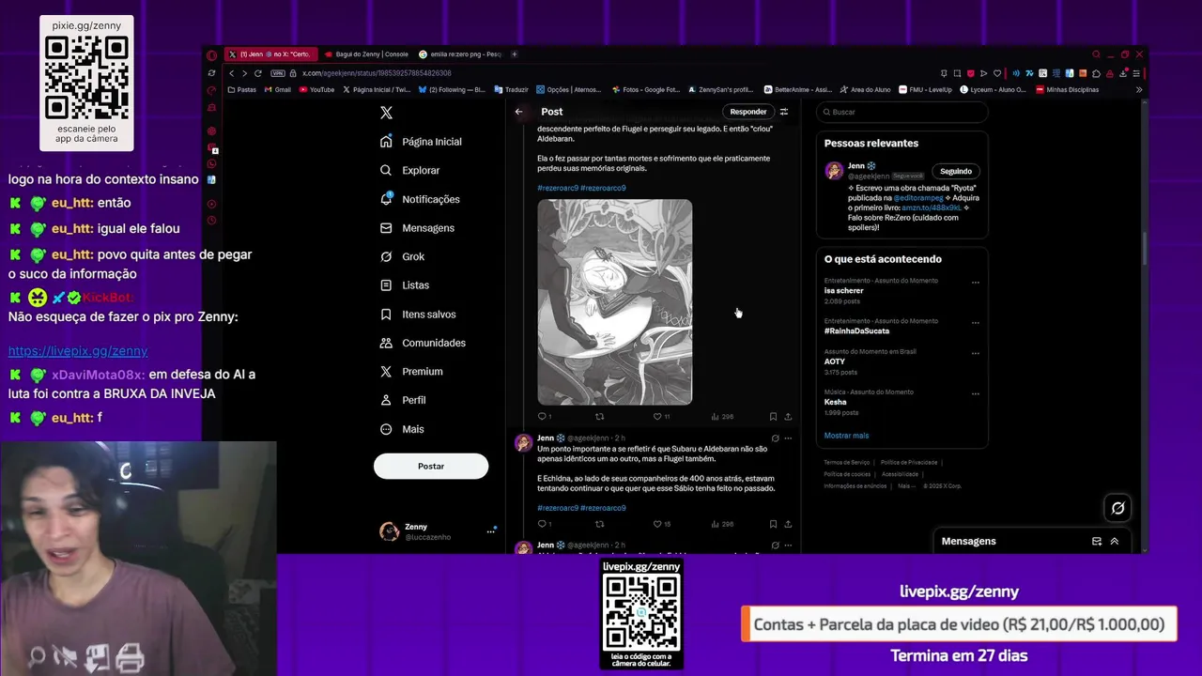
Task: Open more options on Subaru e Aldebaran post
Action: (788, 438)
